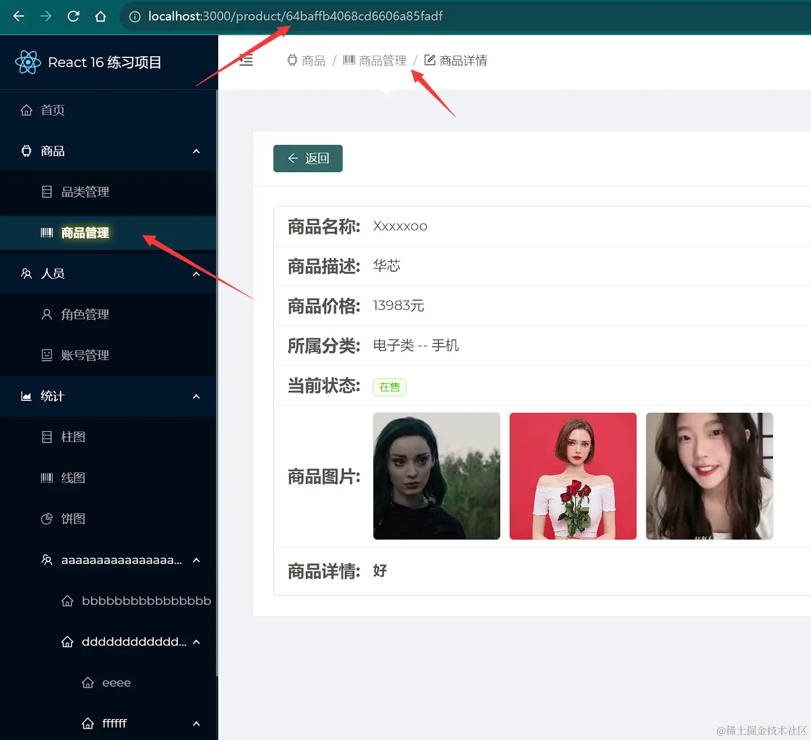View site information icon in address bar
The width and height of the screenshot is (811, 740).
coord(135,16)
